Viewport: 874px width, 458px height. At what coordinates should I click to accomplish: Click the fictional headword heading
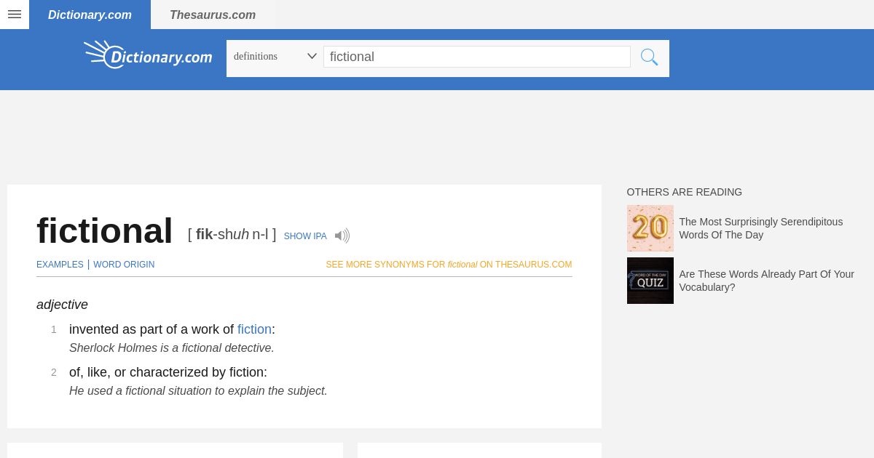104,231
